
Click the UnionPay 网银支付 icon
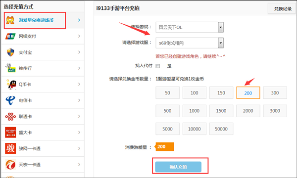10,36
